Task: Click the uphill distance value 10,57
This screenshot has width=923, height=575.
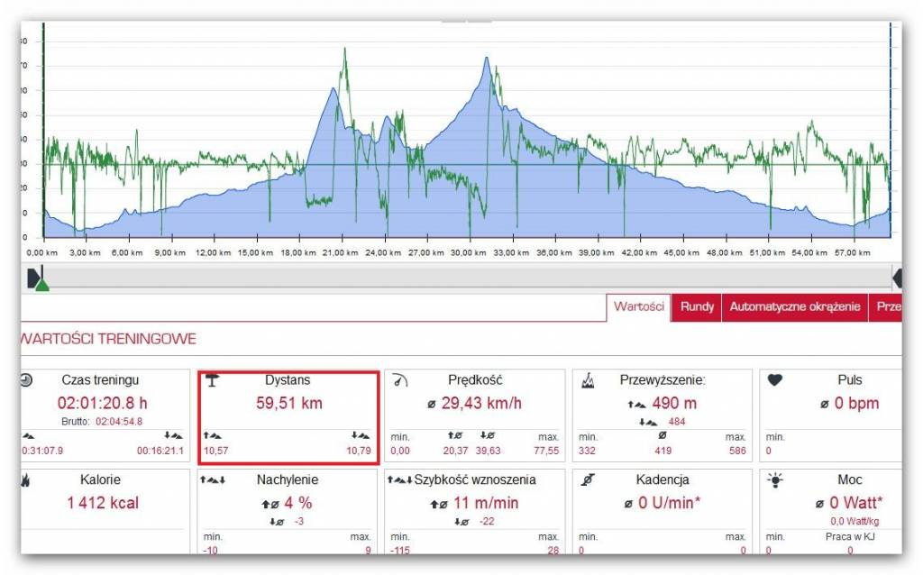Action: point(215,451)
